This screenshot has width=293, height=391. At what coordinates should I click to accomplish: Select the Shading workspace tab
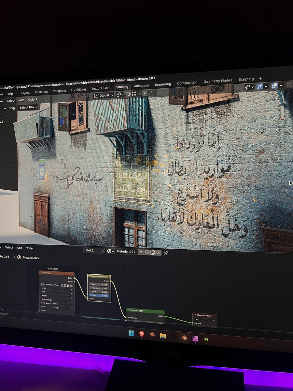coord(122,87)
